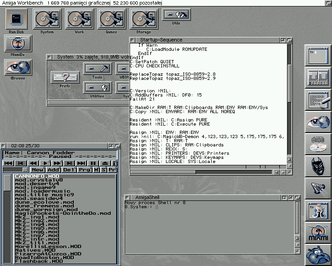Click the info 'i' button in player
The height and width of the screenshot is (266, 332).
click(114, 163)
